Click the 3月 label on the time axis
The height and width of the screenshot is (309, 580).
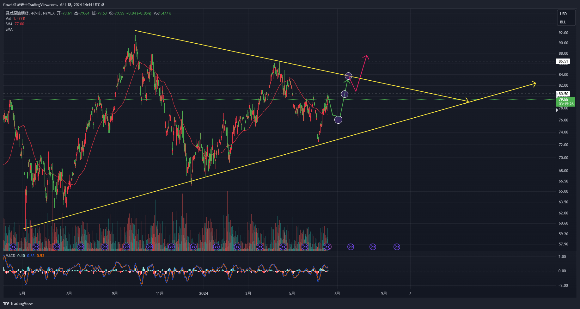pyautogui.click(x=248, y=294)
